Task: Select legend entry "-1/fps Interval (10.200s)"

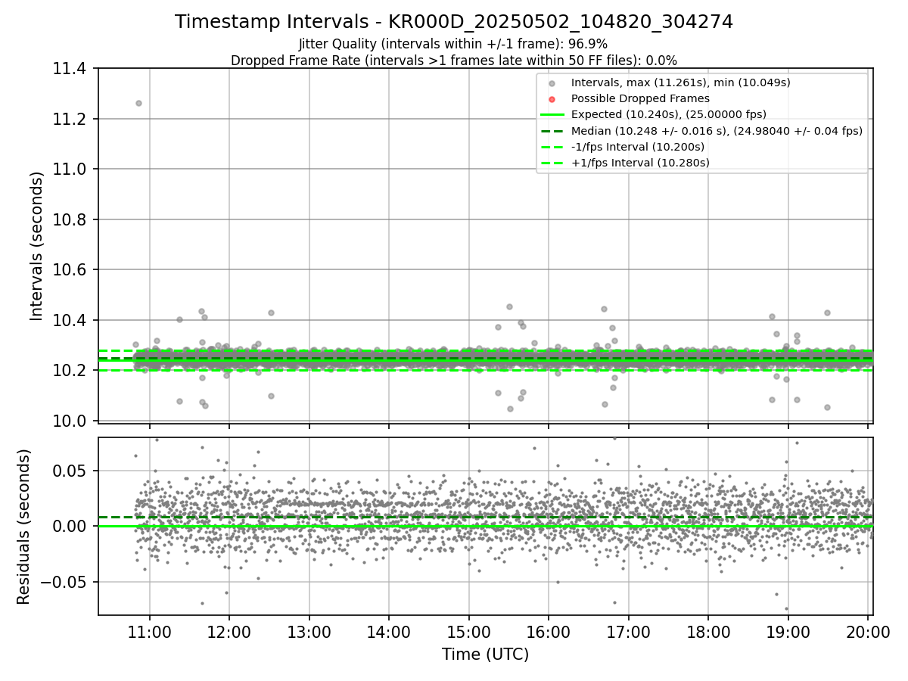Action: tap(638, 146)
